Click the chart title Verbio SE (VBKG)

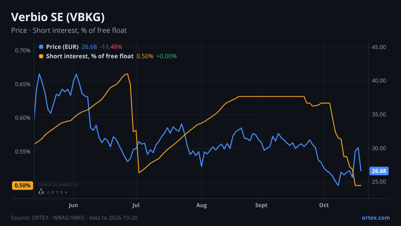click(58, 17)
